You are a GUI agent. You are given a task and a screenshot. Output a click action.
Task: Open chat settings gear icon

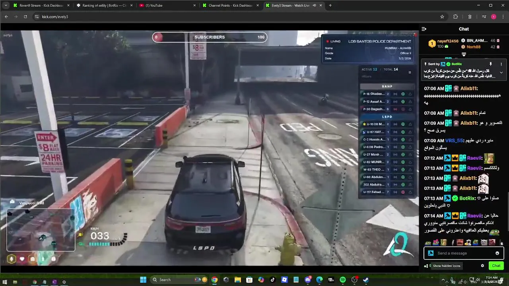point(482,266)
